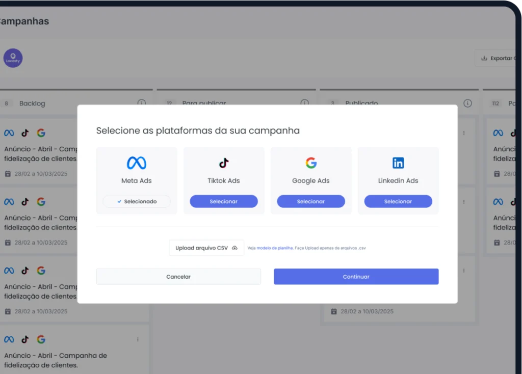Click the Linkedin Ads logo in the dialog
Screen dimensions: 522x374
[x=398, y=163]
